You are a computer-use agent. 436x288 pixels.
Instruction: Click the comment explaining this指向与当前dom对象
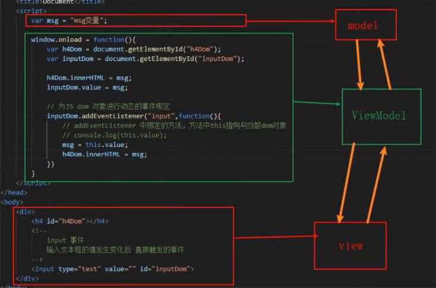point(174,126)
